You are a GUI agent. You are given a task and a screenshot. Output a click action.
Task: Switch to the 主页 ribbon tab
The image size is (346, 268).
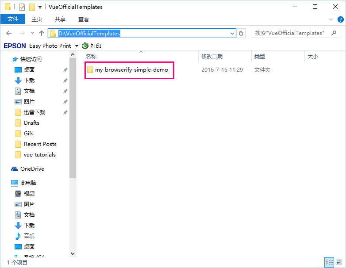point(37,19)
